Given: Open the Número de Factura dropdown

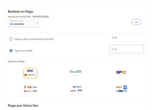Looking at the screenshot, I should [24, 23].
